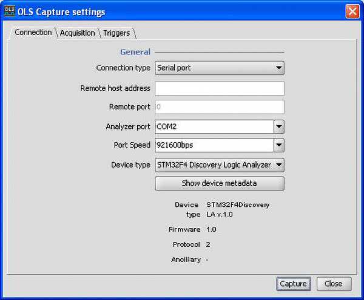Click the OLS application icon in title bar
The height and width of the screenshot is (300, 364).
click(10, 11)
